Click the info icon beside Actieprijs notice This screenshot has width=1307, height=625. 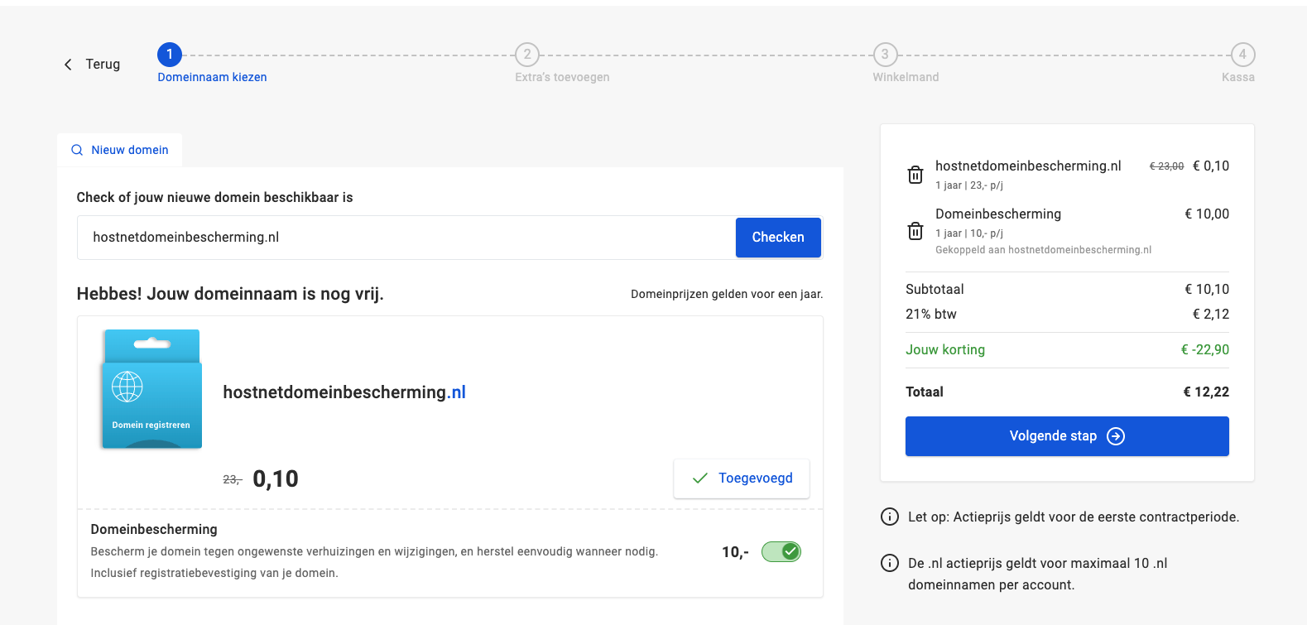[x=890, y=517]
